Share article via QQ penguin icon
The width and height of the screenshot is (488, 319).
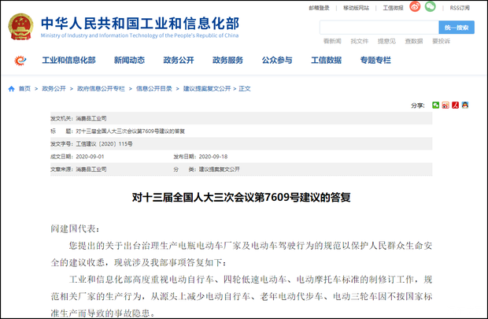[x=465, y=106]
